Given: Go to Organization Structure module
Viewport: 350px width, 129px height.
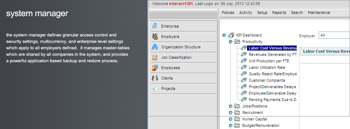Looking at the screenshot, I should pyautogui.click(x=183, y=47).
